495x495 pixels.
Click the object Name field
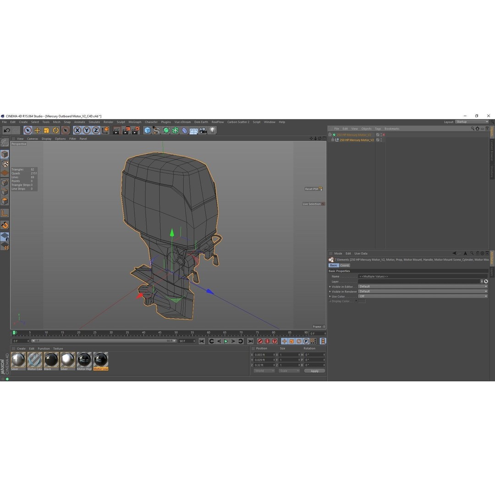[423, 276]
